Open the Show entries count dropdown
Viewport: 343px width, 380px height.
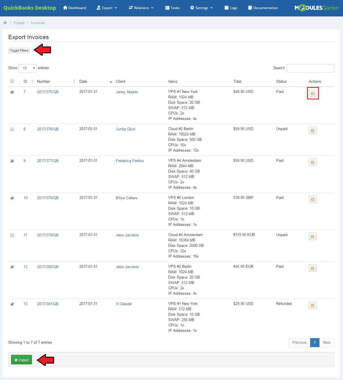tap(27, 68)
